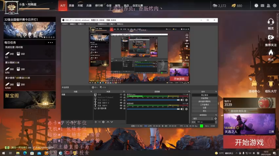This screenshot has width=279, height=156.
Task: Switch to 排行榜 tab in game
Action: 99,6
